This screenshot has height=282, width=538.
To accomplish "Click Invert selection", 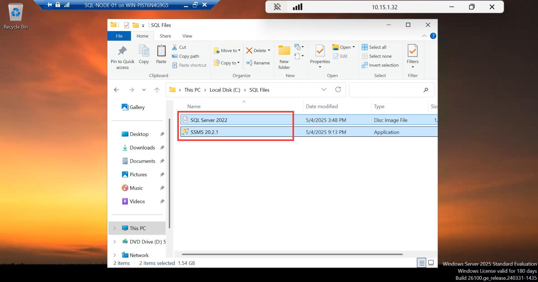I will [x=380, y=65].
